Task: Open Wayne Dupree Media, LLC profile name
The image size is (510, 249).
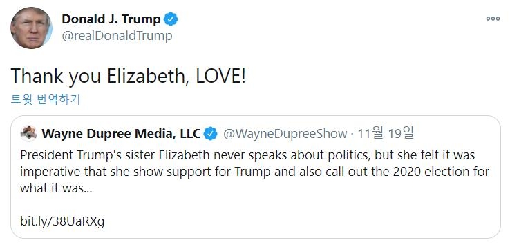Action: click(121, 133)
